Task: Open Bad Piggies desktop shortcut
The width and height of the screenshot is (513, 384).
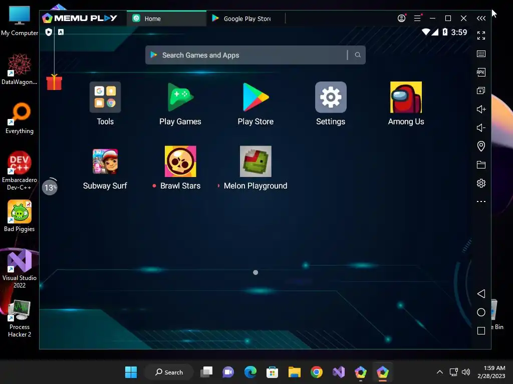Action: tap(20, 216)
